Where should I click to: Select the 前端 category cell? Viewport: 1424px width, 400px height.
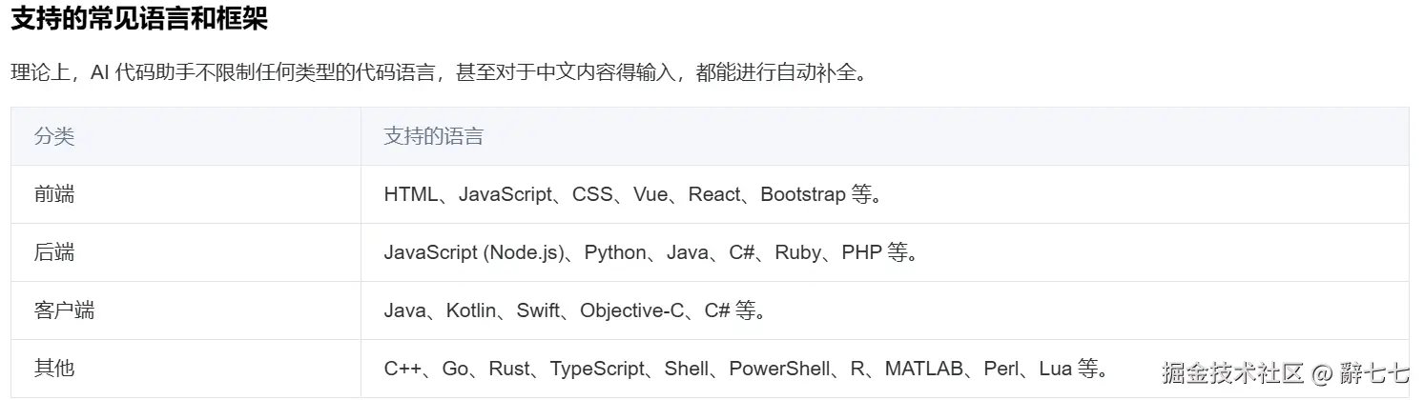pyautogui.click(x=54, y=194)
